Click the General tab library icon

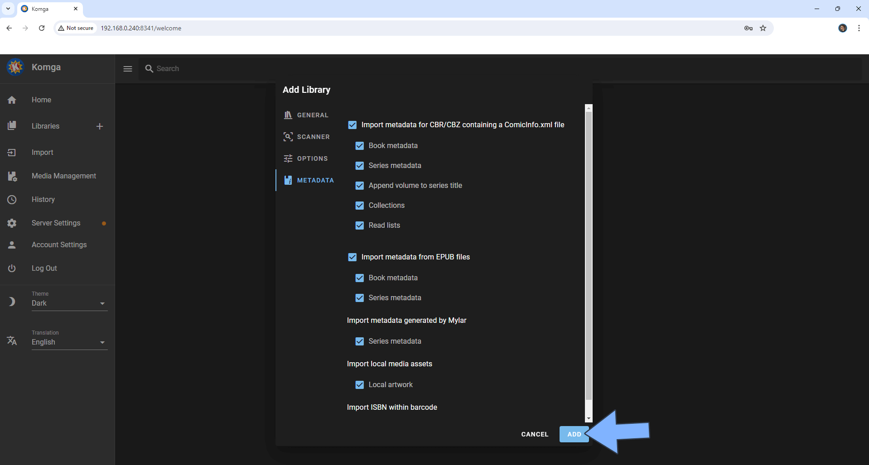tap(288, 115)
